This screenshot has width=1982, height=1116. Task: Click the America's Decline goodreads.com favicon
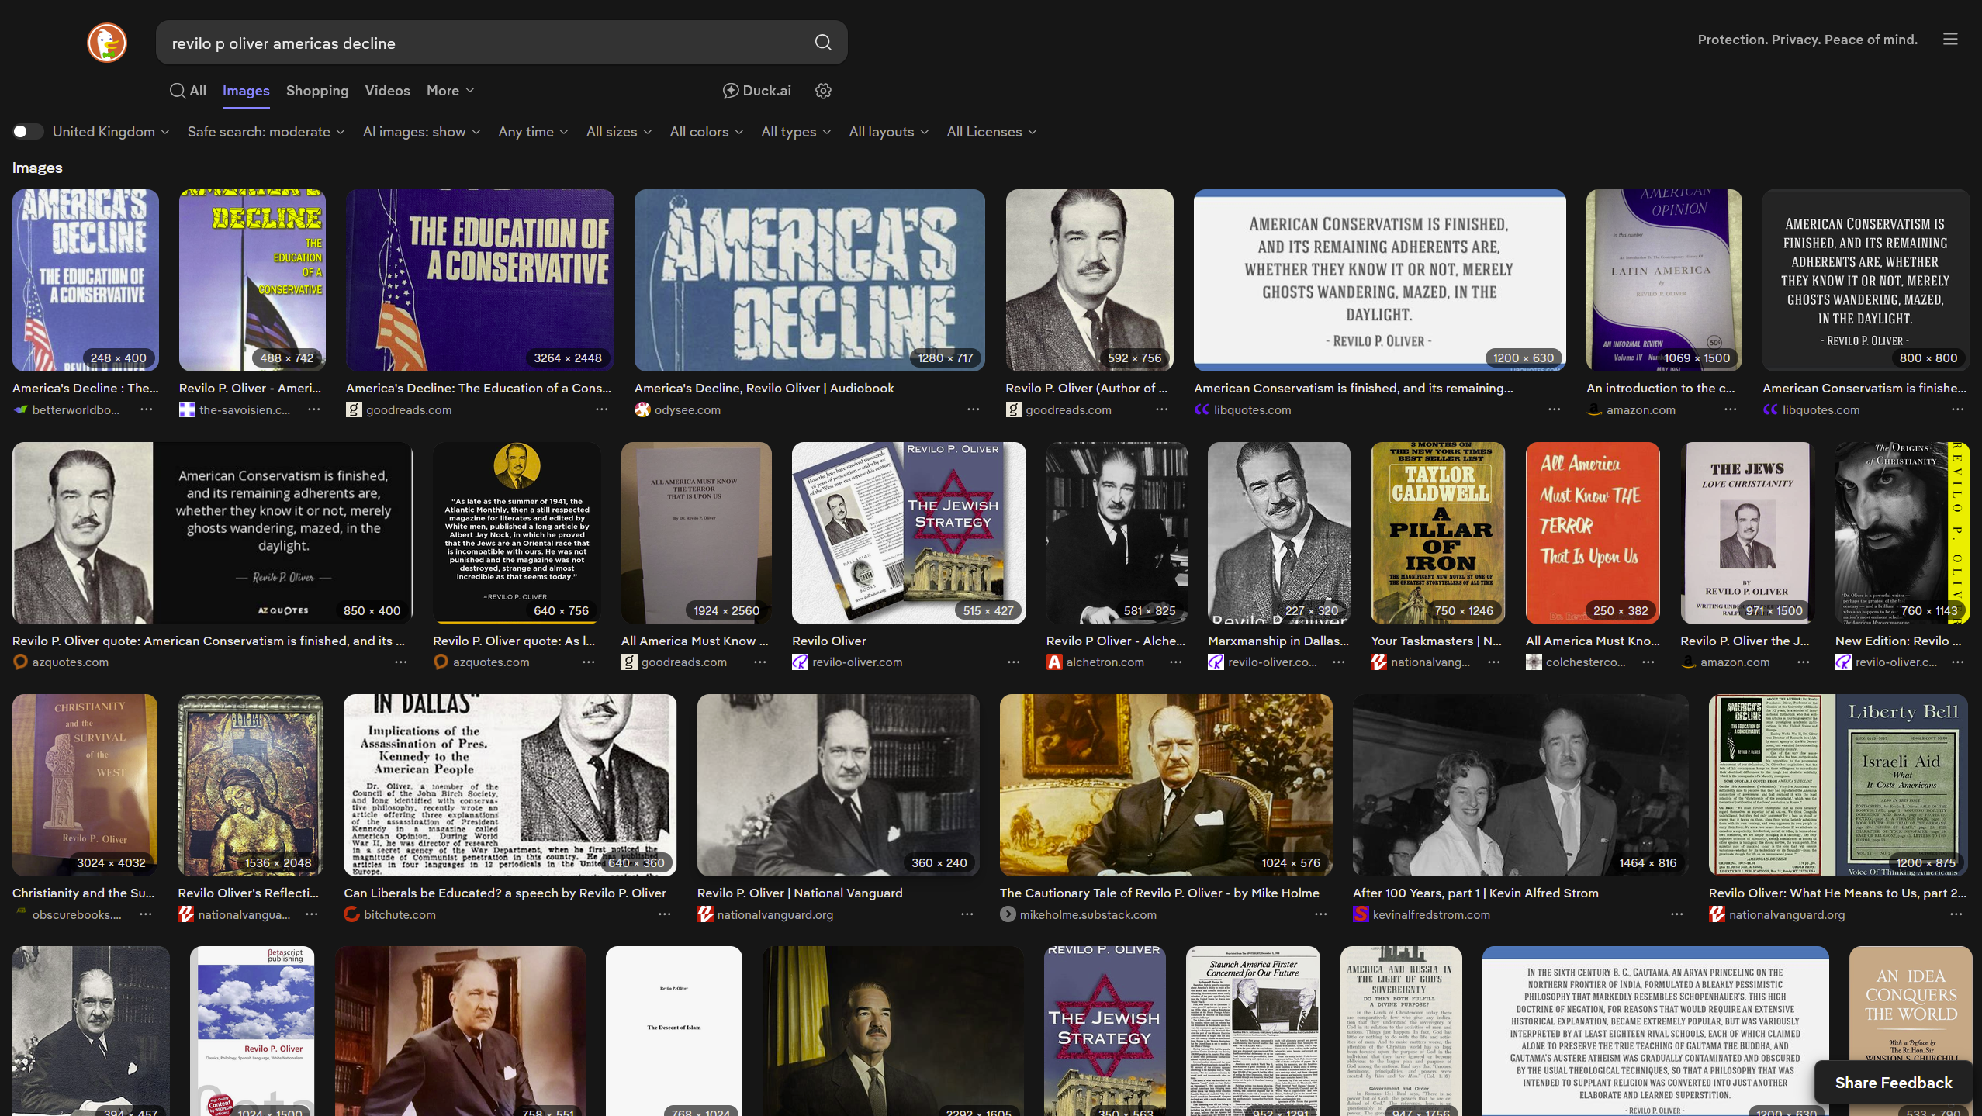354,409
